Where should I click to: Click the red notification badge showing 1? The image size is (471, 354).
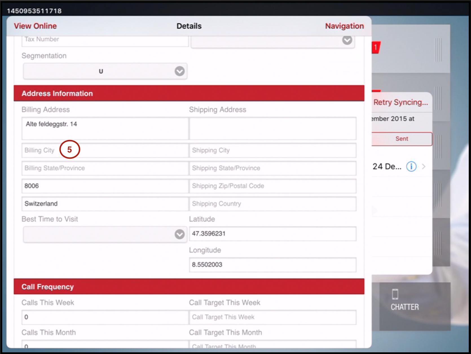point(376,47)
